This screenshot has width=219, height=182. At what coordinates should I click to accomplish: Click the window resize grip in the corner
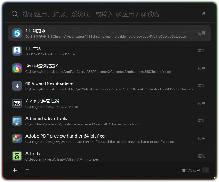pyautogui.click(x=214, y=177)
